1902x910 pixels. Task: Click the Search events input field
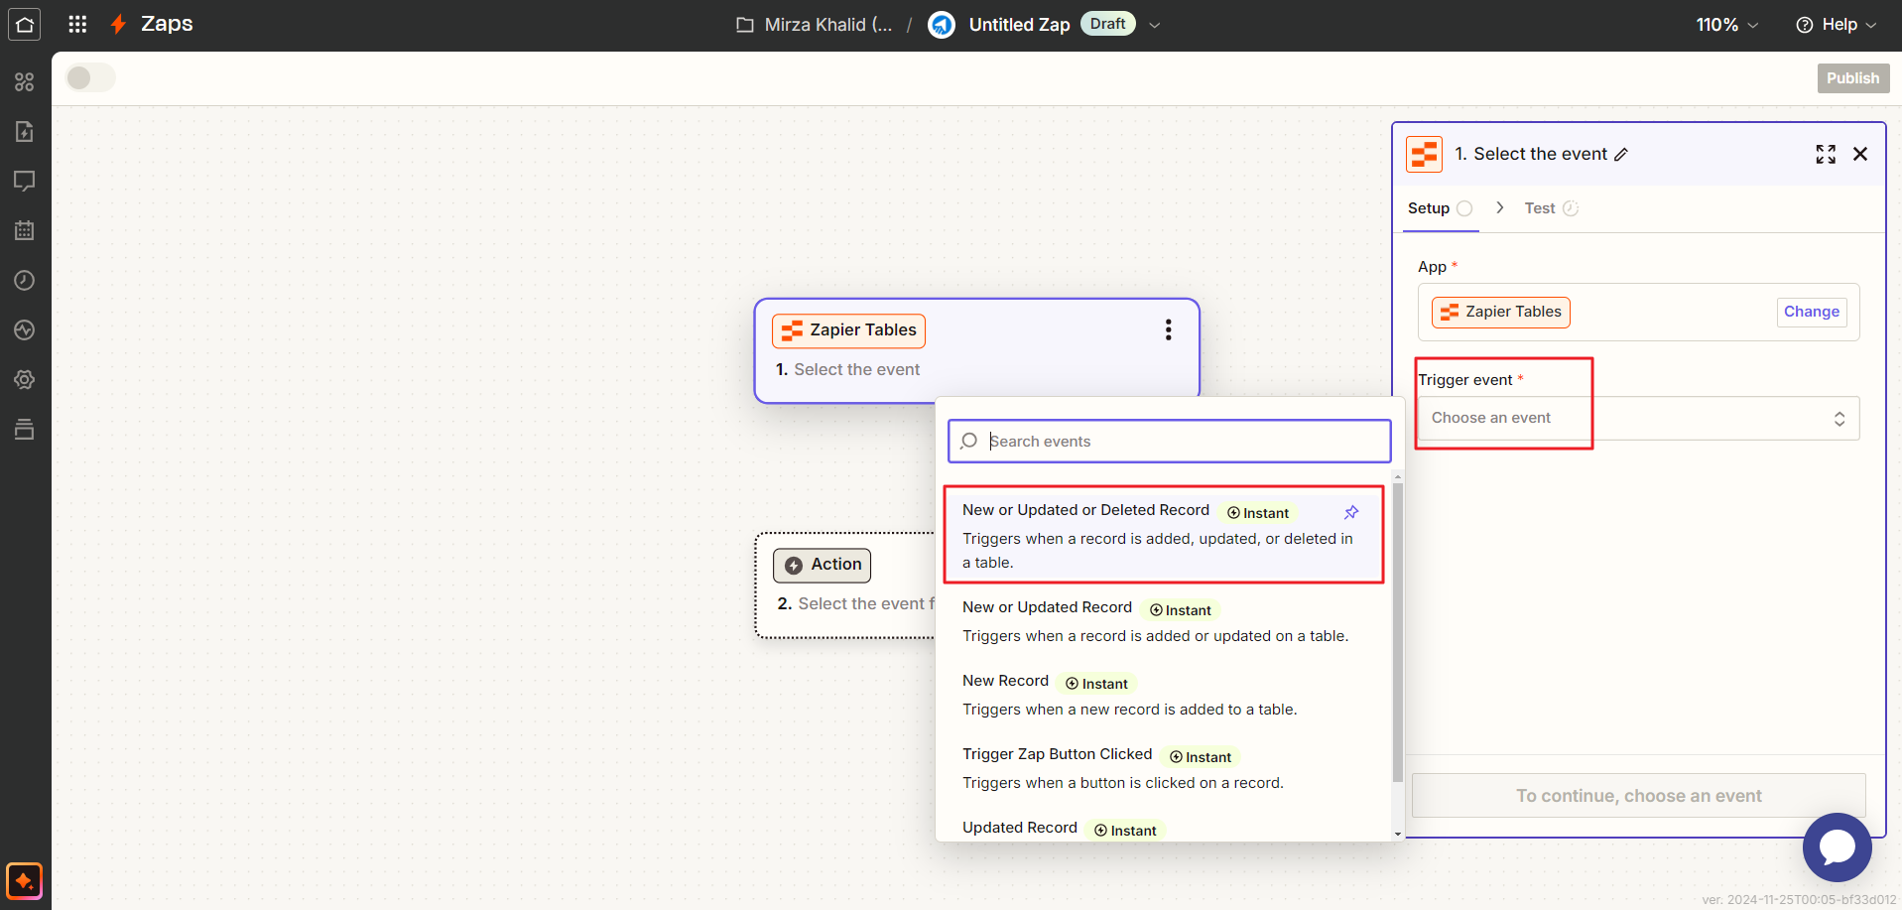point(1181,442)
